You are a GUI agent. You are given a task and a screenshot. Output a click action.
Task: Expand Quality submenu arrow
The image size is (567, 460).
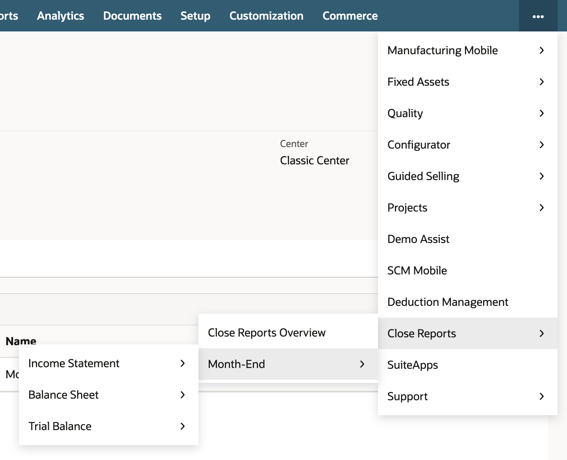[x=542, y=113]
